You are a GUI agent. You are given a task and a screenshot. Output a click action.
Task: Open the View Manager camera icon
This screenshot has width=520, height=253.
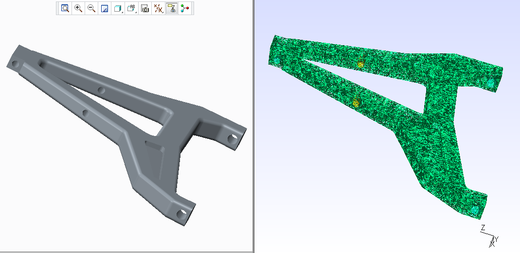[144, 8]
